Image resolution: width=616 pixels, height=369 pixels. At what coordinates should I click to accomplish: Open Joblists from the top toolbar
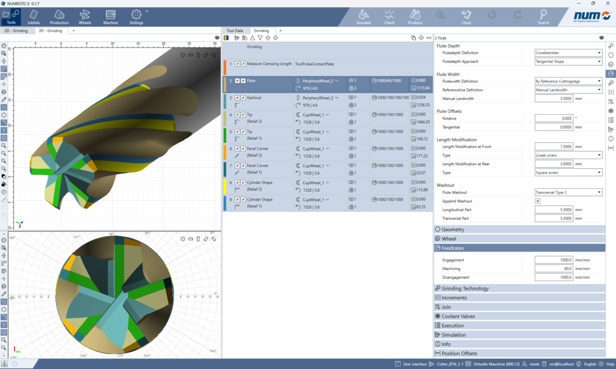tap(34, 16)
